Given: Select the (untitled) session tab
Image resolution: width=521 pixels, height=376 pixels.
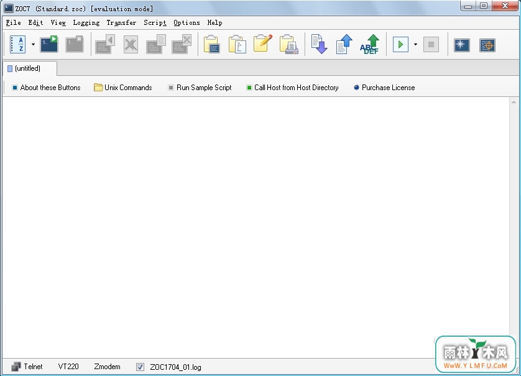Looking at the screenshot, I should pyautogui.click(x=29, y=68).
